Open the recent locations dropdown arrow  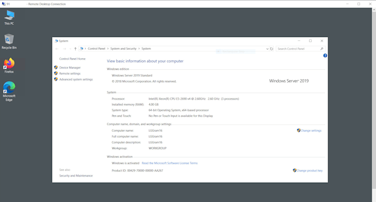[x=70, y=49]
